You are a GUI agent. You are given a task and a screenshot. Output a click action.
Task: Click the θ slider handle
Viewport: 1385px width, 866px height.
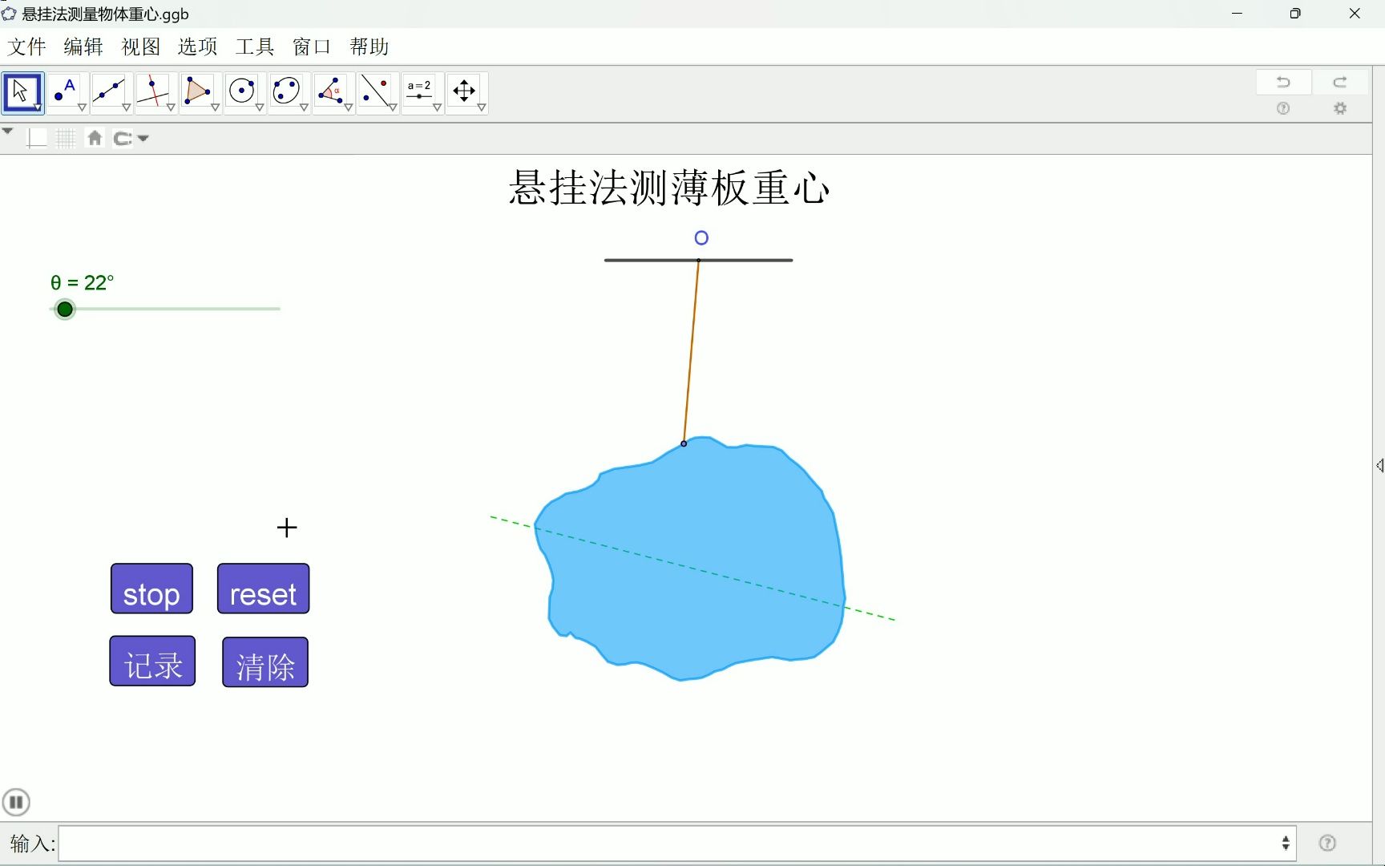click(x=64, y=309)
